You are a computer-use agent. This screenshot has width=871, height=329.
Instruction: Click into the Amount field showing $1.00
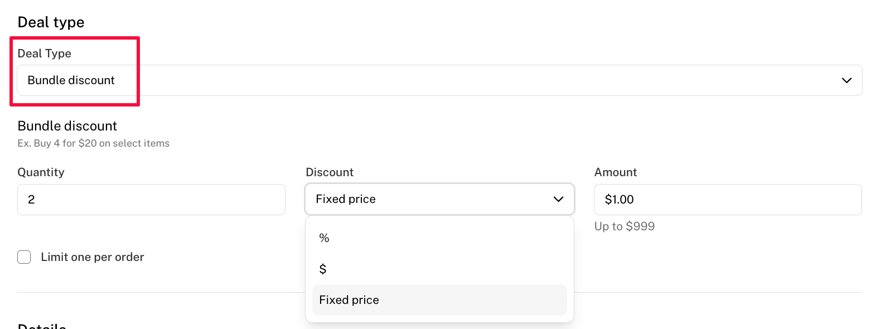click(728, 199)
